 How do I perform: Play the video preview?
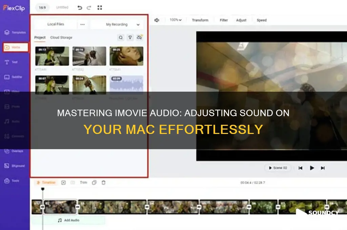[312, 168]
